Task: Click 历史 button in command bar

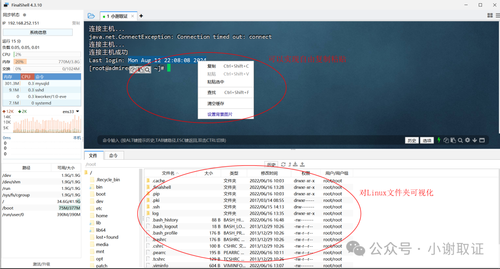Action: (412, 140)
